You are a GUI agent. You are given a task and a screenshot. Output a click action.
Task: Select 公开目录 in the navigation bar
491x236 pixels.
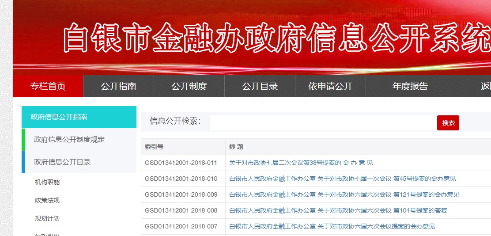(x=260, y=86)
